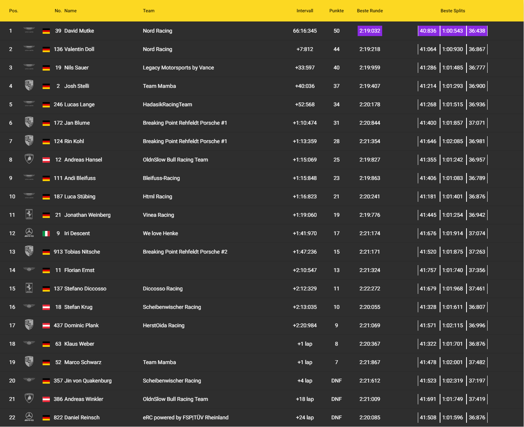Click the Ferrari logo next to Jonathan Weinberg
This screenshot has width=524, height=427.
29,215
